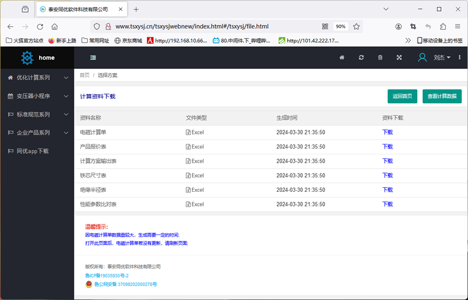Go back with browser back arrow
The image size is (468, 300).
tap(11, 26)
